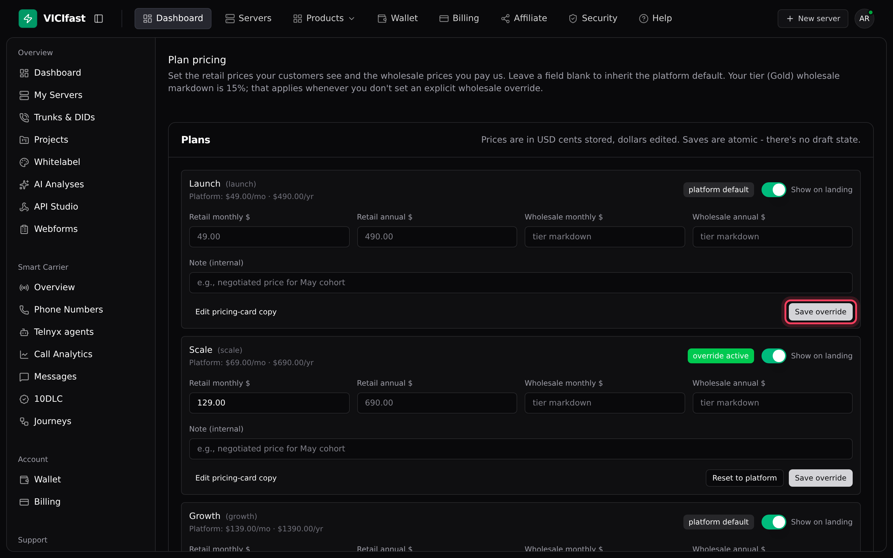
Task: Click the VICIfast lightning logo icon
Action: (28, 19)
